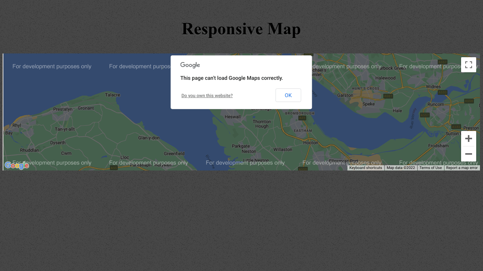This screenshot has height=271, width=483.
Task: Click the Responsive Map heading
Action: (x=241, y=29)
